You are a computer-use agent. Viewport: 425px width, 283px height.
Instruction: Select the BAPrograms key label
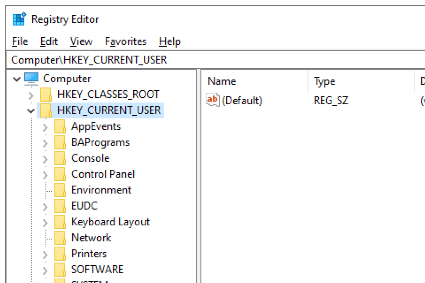pyautogui.click(x=100, y=142)
